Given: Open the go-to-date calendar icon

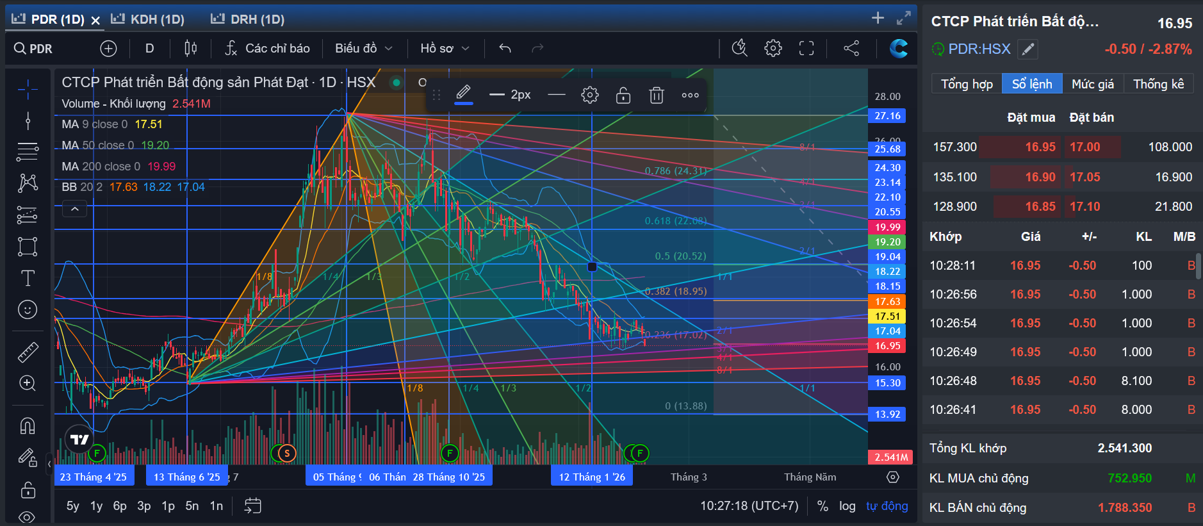Looking at the screenshot, I should point(253,506).
